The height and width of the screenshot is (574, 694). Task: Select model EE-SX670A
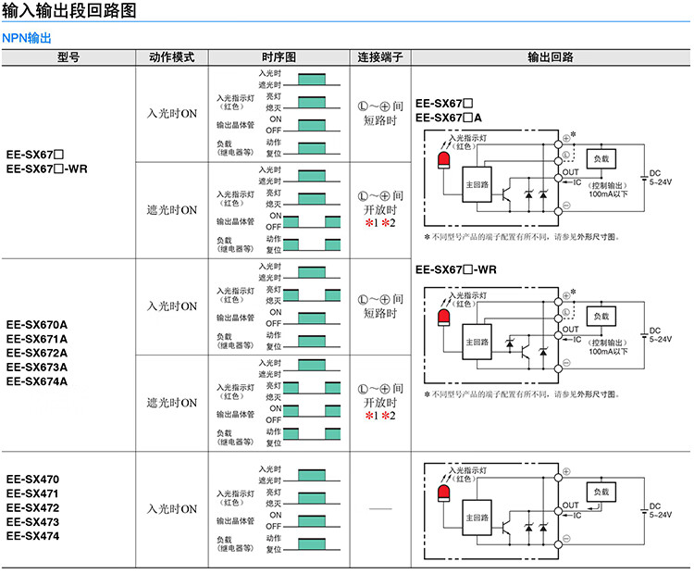coord(37,325)
